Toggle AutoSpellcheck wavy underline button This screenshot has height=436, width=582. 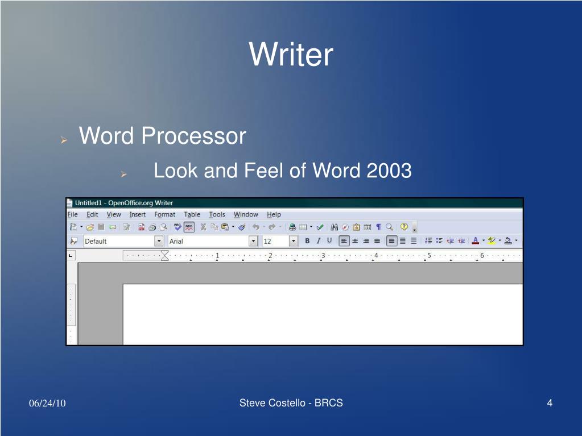(189, 227)
